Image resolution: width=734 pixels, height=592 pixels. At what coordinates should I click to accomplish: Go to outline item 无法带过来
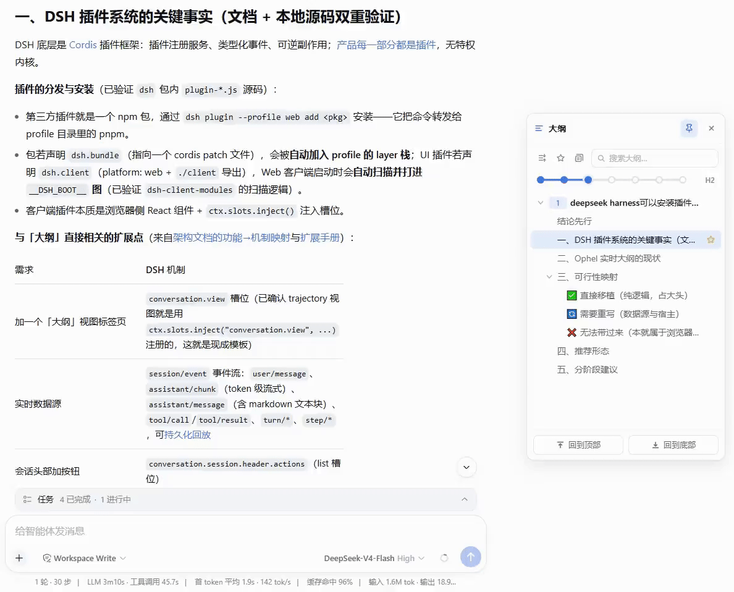[x=639, y=332]
